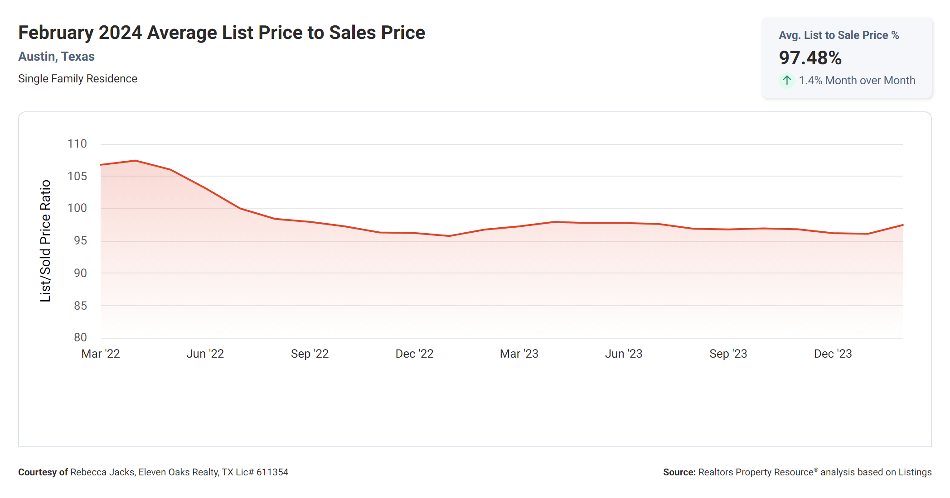Image resolution: width=950 pixels, height=498 pixels.
Task: Click the Dec '22 x-axis label
Action: coord(414,354)
